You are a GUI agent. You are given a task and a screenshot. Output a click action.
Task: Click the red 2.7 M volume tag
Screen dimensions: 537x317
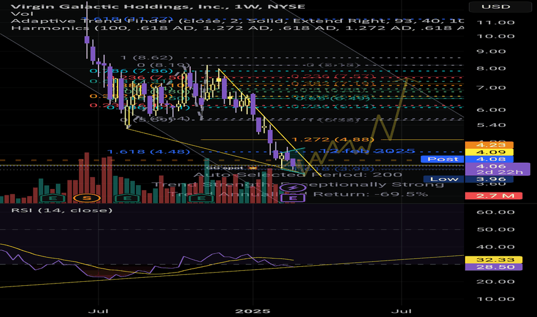494,196
